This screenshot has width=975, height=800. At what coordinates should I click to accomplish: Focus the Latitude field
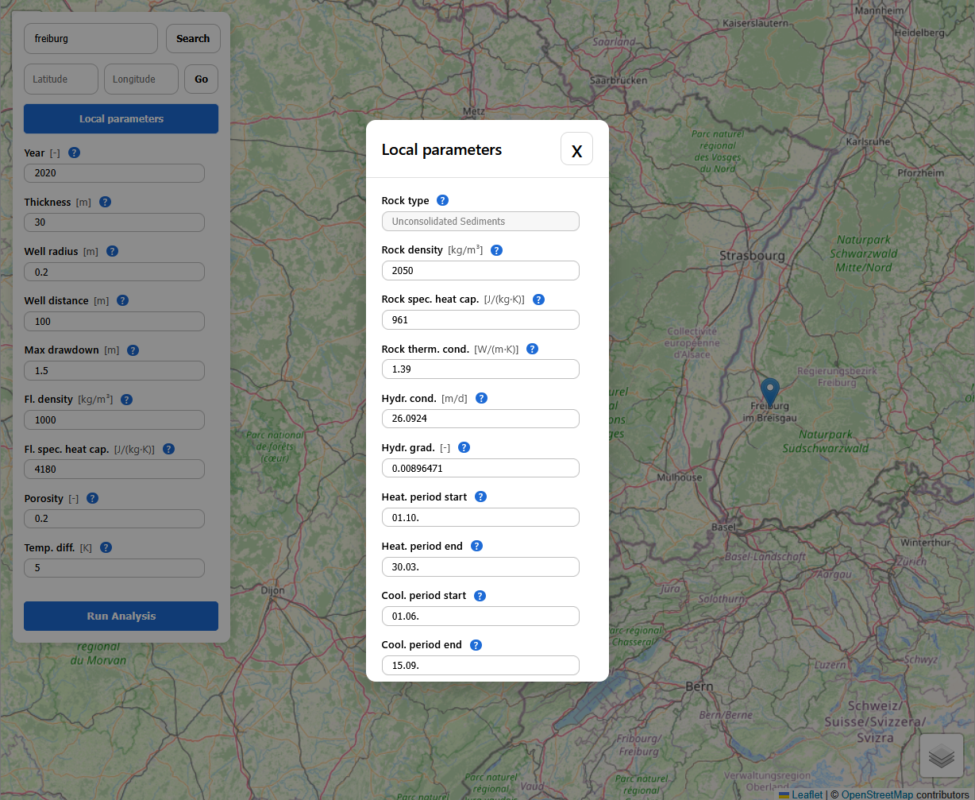[61, 79]
